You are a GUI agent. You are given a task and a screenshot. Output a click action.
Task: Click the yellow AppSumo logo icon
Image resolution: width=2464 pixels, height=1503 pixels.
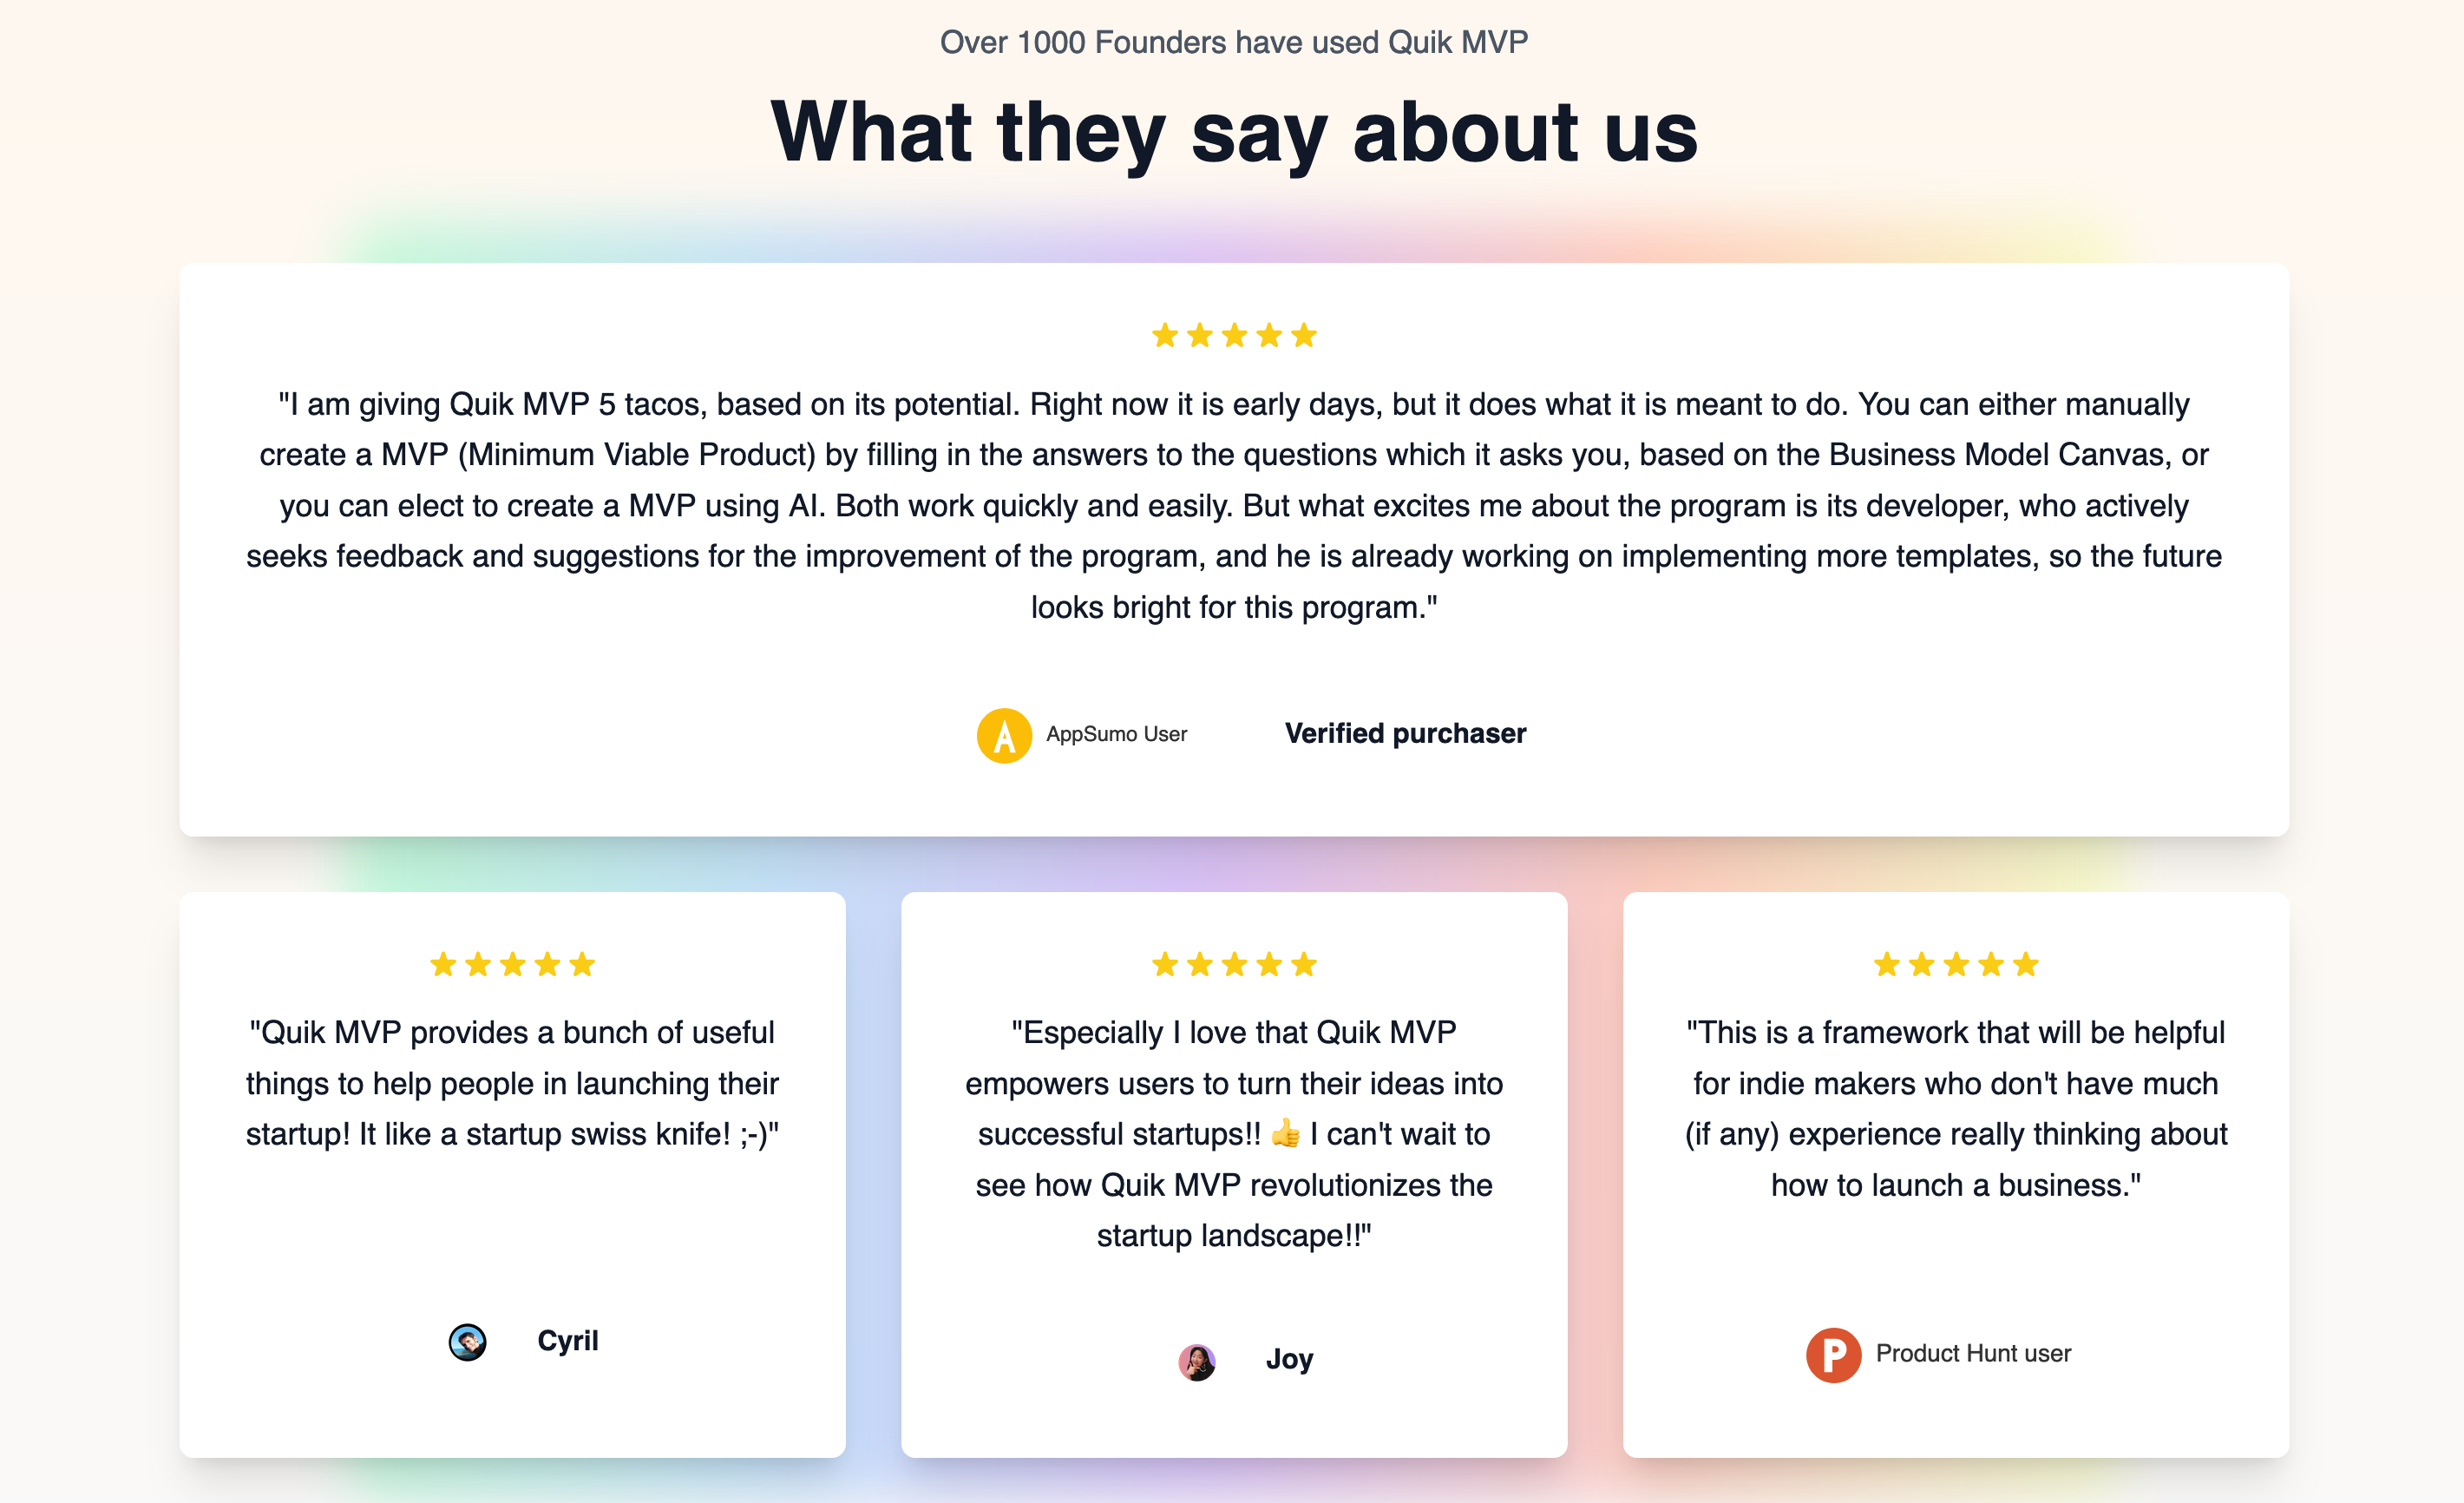[1004, 735]
